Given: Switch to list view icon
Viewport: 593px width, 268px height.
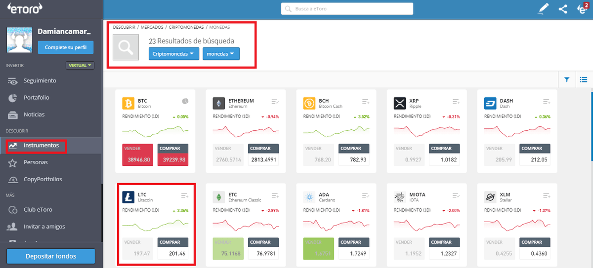Looking at the screenshot, I should (583, 79).
